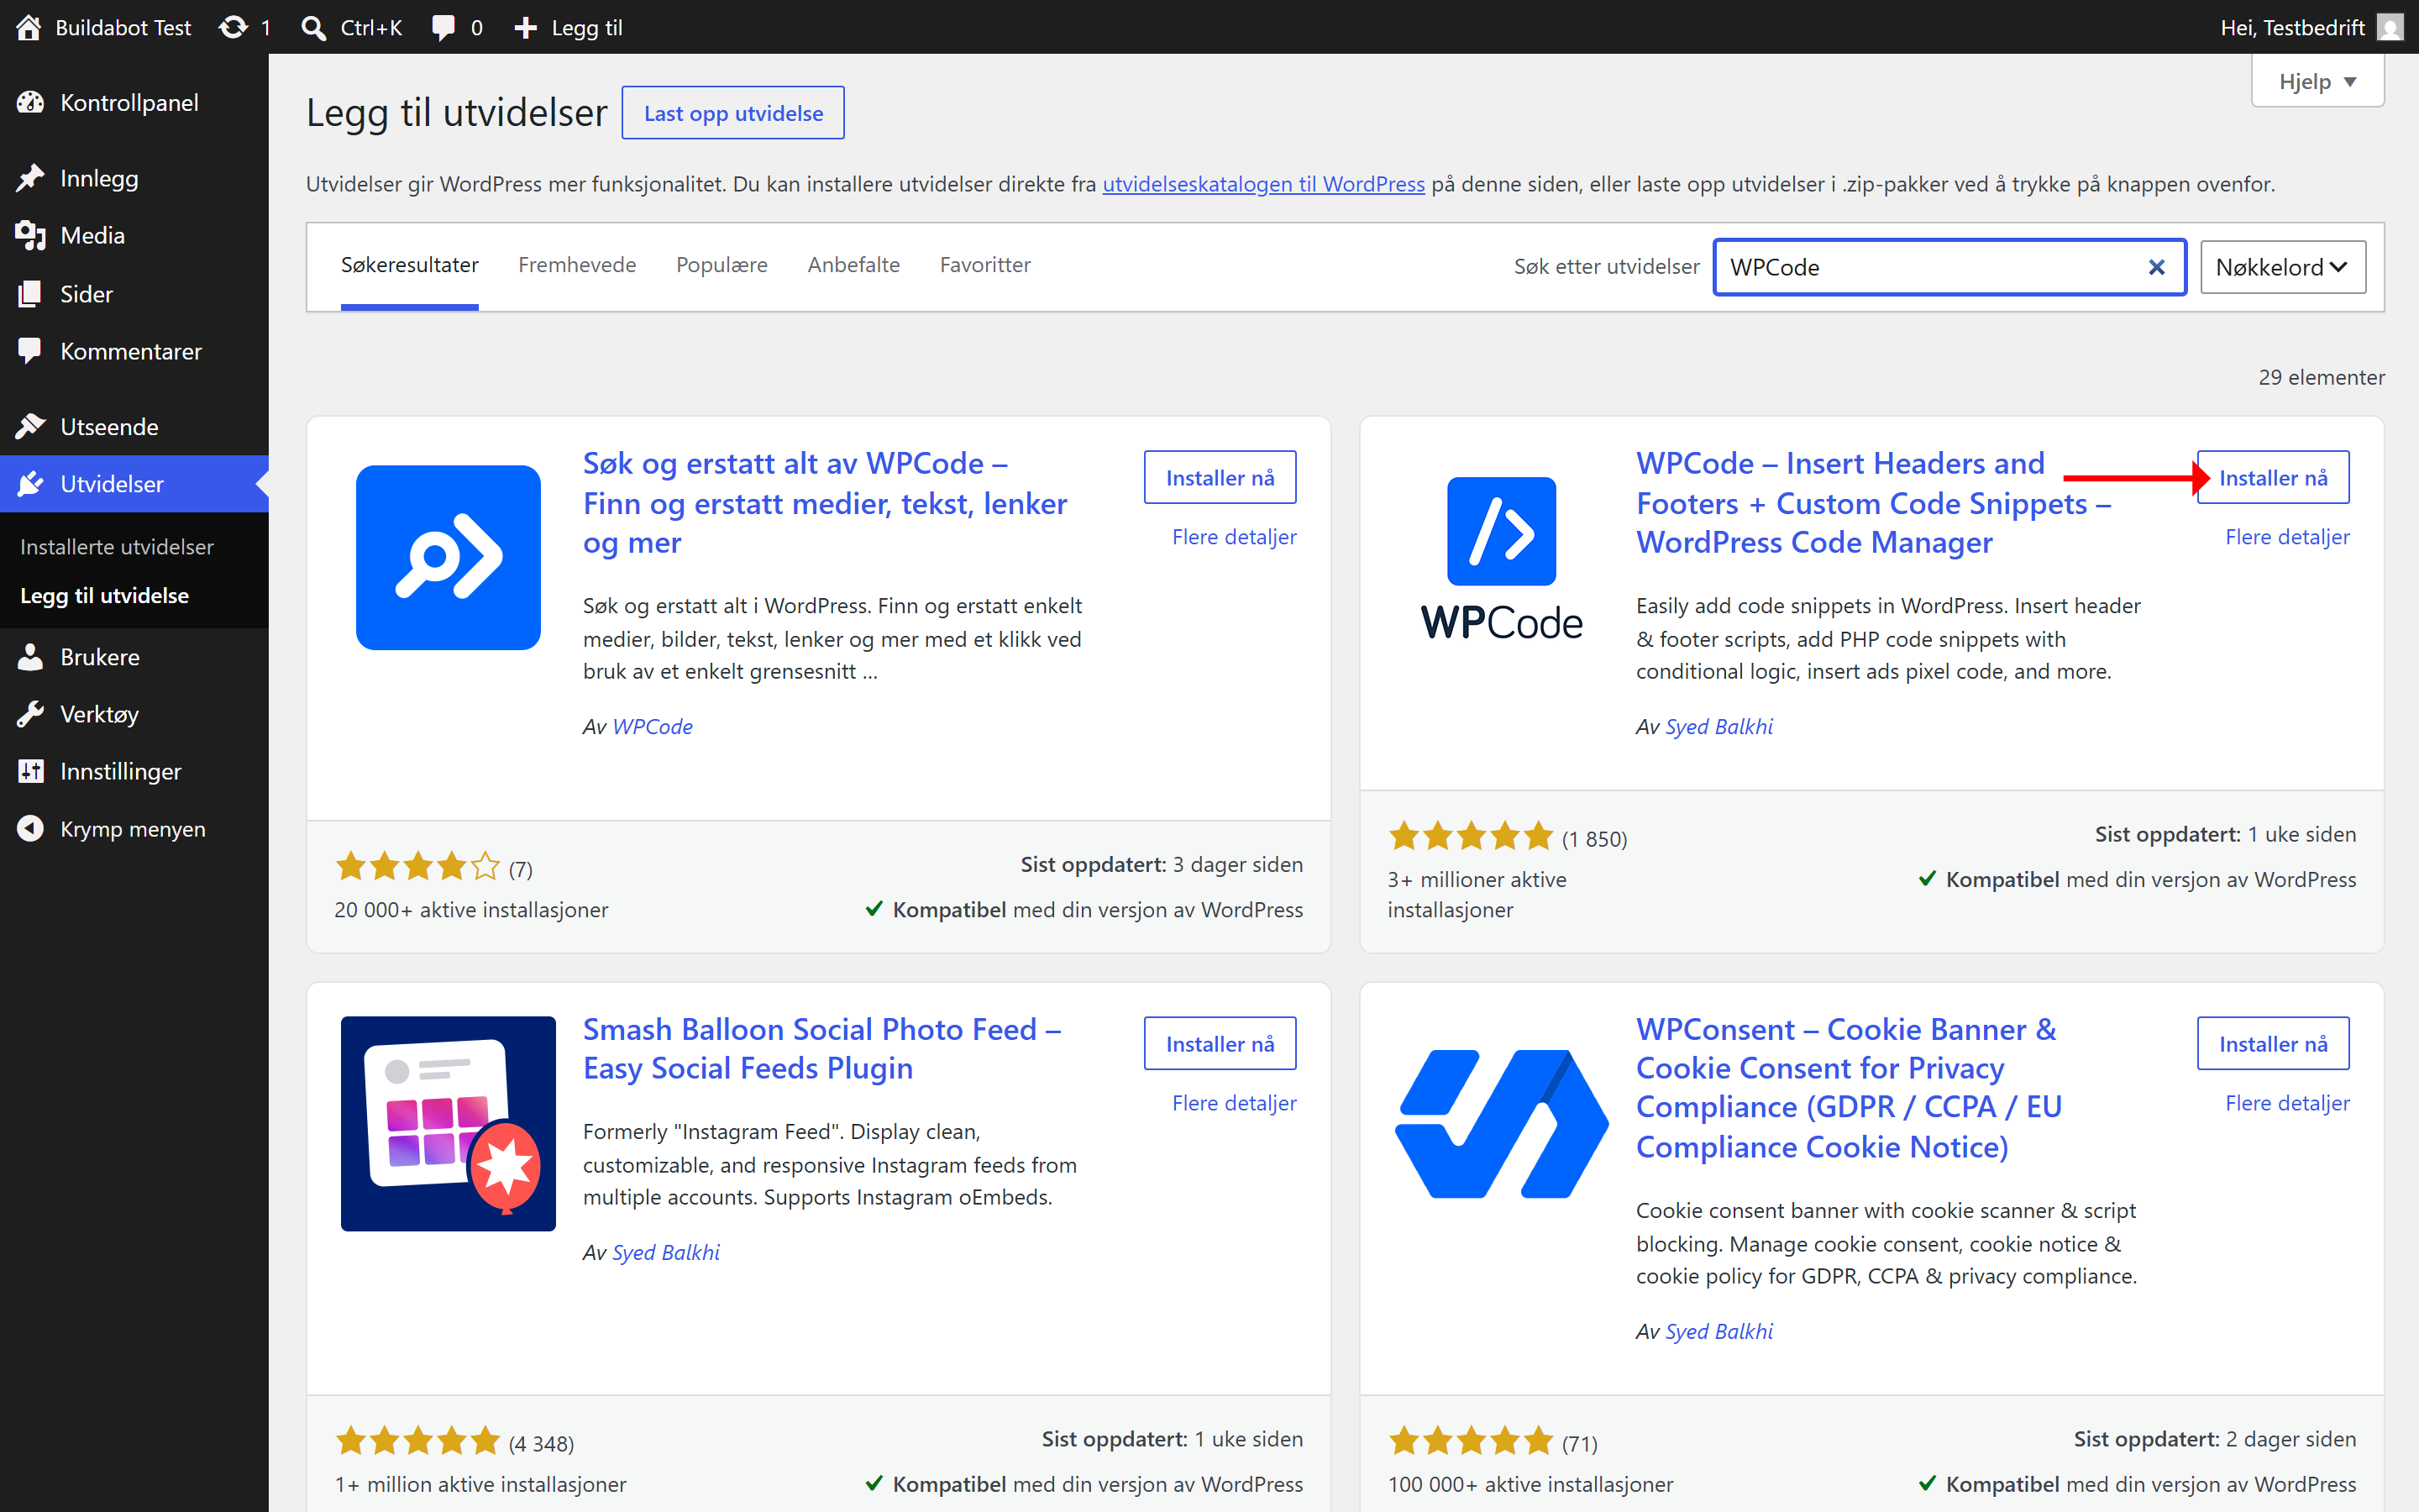Switch to the Populære tab
Viewport: 2419px width, 1512px height.
[x=721, y=265]
